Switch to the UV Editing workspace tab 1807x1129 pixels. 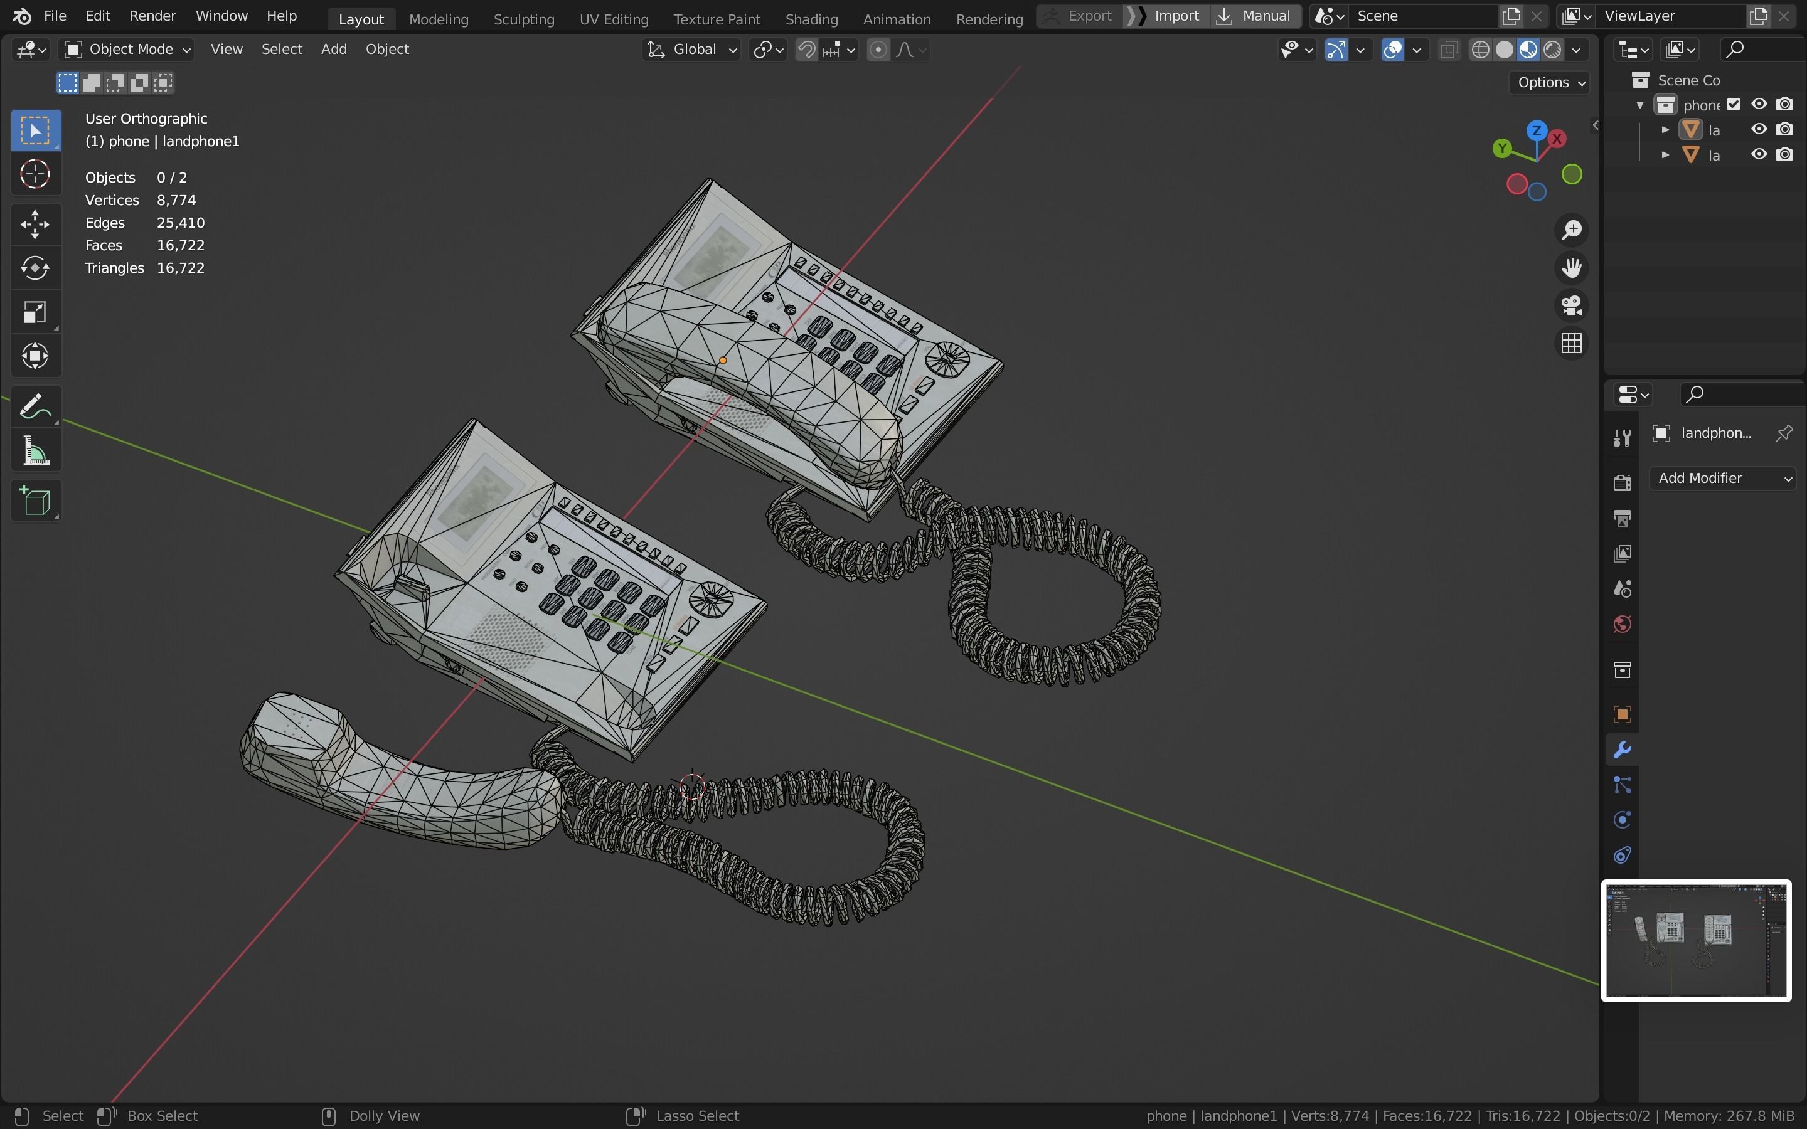(614, 19)
